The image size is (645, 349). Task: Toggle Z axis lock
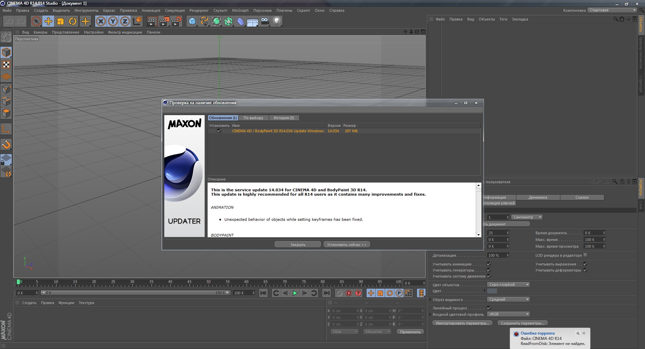(x=125, y=21)
